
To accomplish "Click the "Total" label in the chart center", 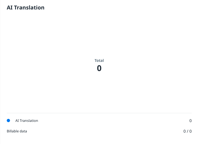I will pyautogui.click(x=99, y=61).
